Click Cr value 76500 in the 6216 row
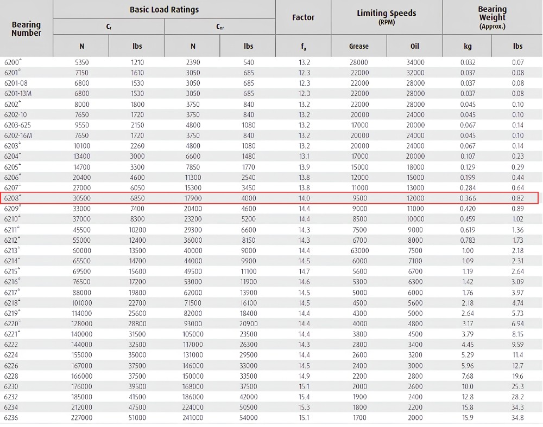 coord(82,282)
